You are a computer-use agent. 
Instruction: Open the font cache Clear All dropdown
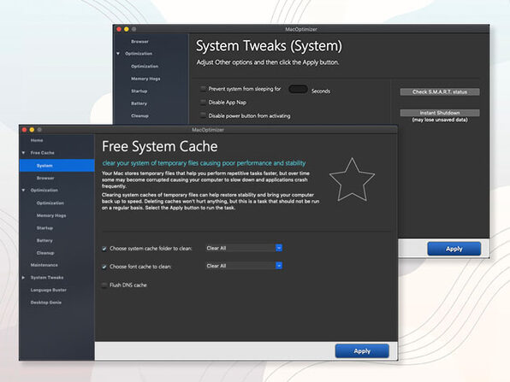[244, 266]
